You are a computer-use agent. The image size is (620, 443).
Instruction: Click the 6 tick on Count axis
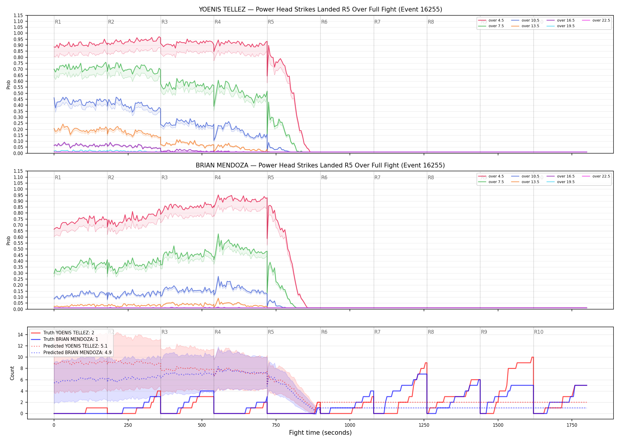(21, 380)
